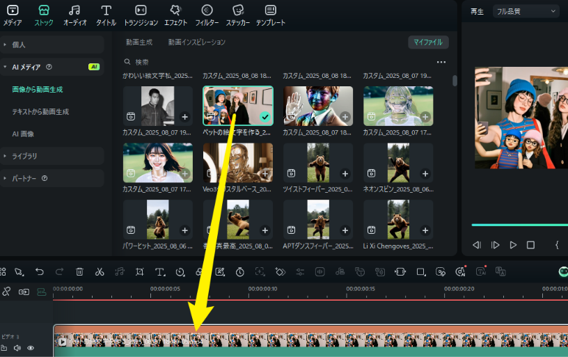Select the smiling woman カスタム_2025_08_07 17 thumbnail
The image size is (568, 357).
tap(158, 163)
